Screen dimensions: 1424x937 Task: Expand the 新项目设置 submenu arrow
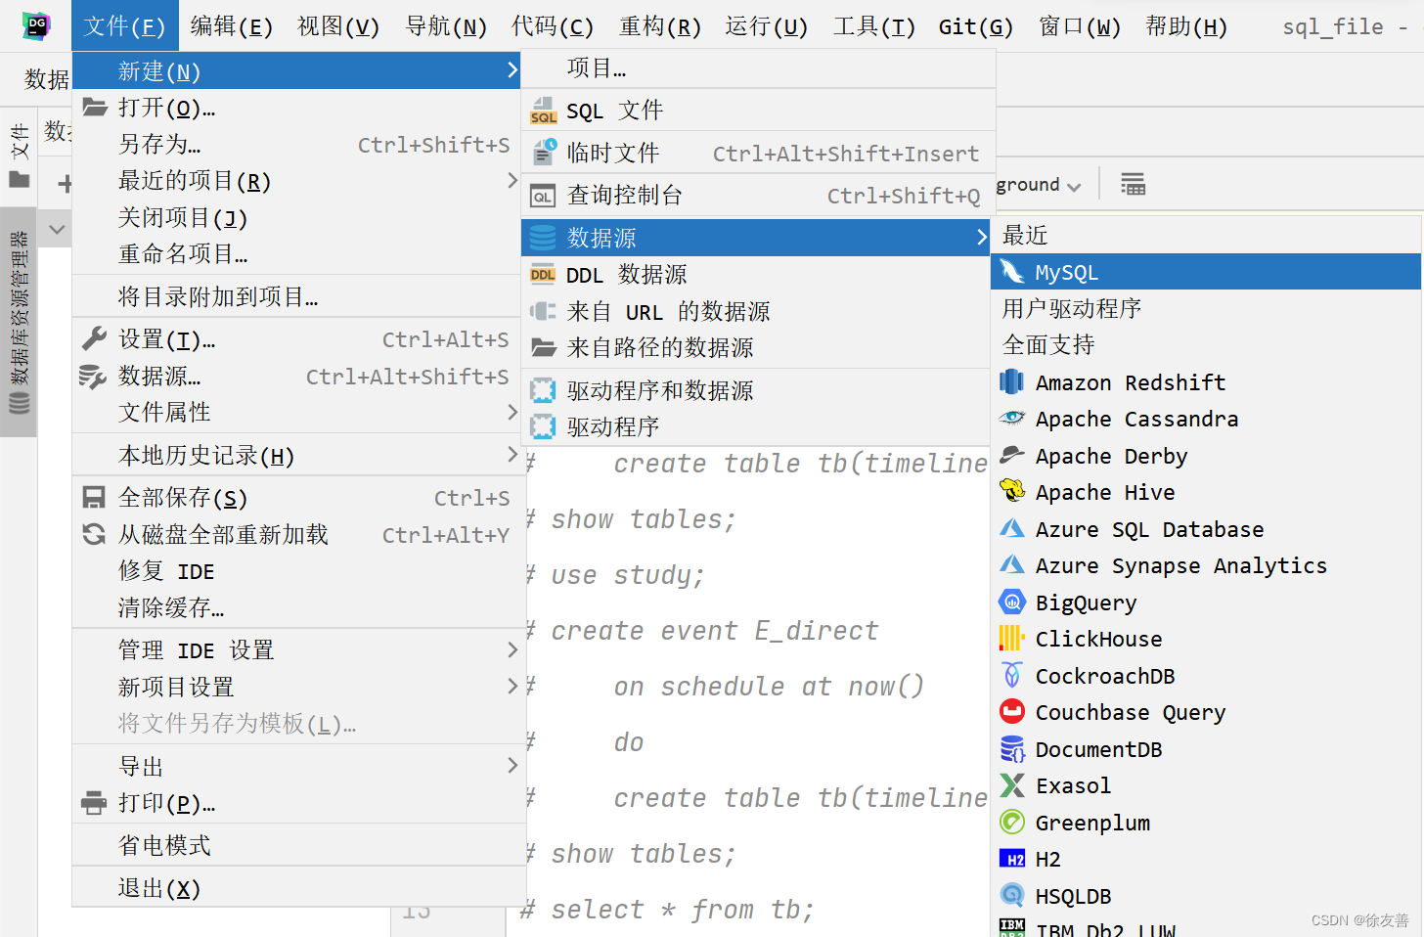point(512,686)
